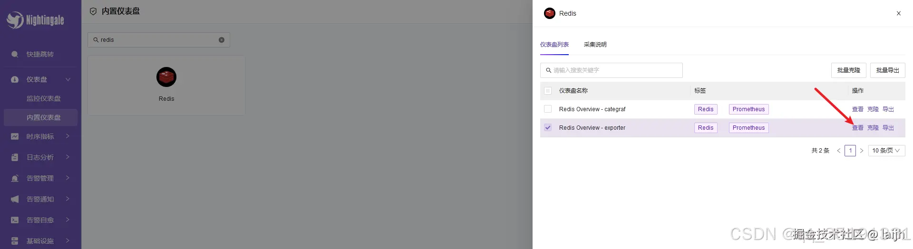This screenshot has width=913, height=249.
Task: Click the Prometheus tag in exporter row
Action: pyautogui.click(x=749, y=128)
